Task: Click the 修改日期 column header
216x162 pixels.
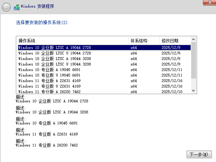Action: [175, 41]
